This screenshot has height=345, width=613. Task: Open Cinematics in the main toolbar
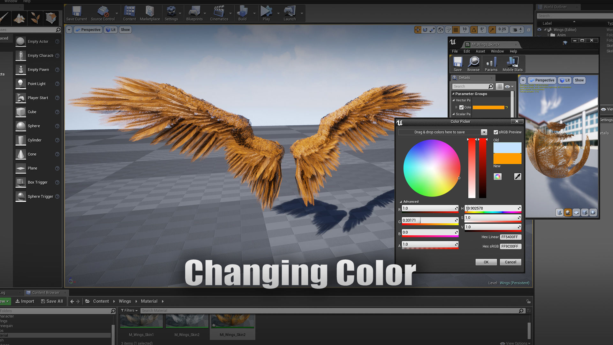coord(219,13)
